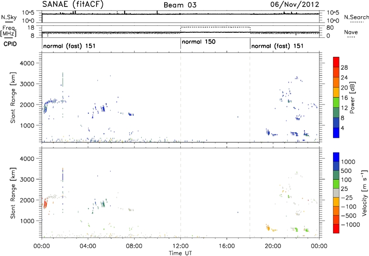
Task: Pick the light green 25–100 Velocity segment
Action: tap(336, 184)
